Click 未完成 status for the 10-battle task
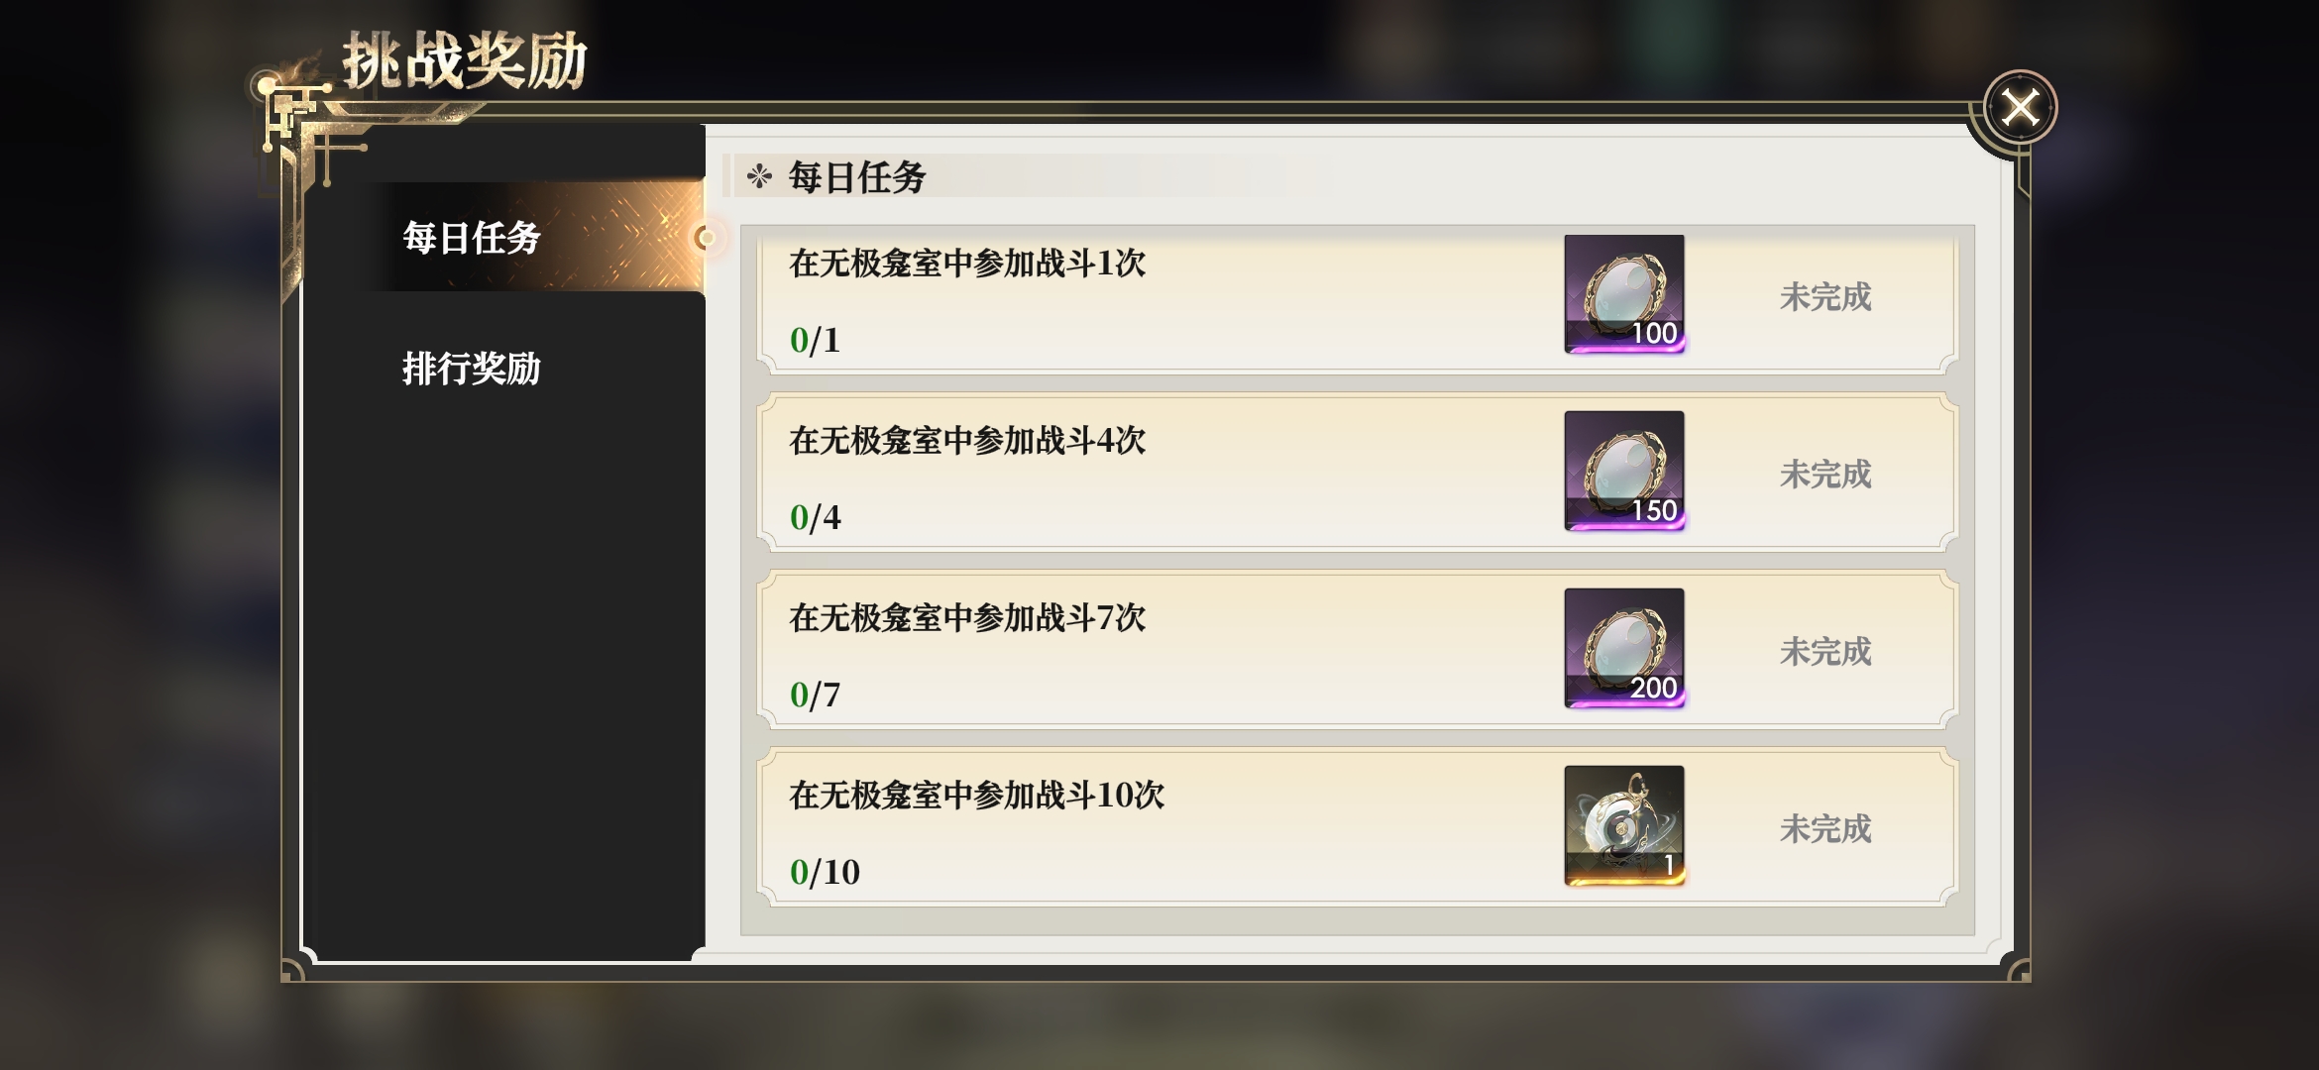This screenshot has width=2319, height=1070. point(1825,829)
